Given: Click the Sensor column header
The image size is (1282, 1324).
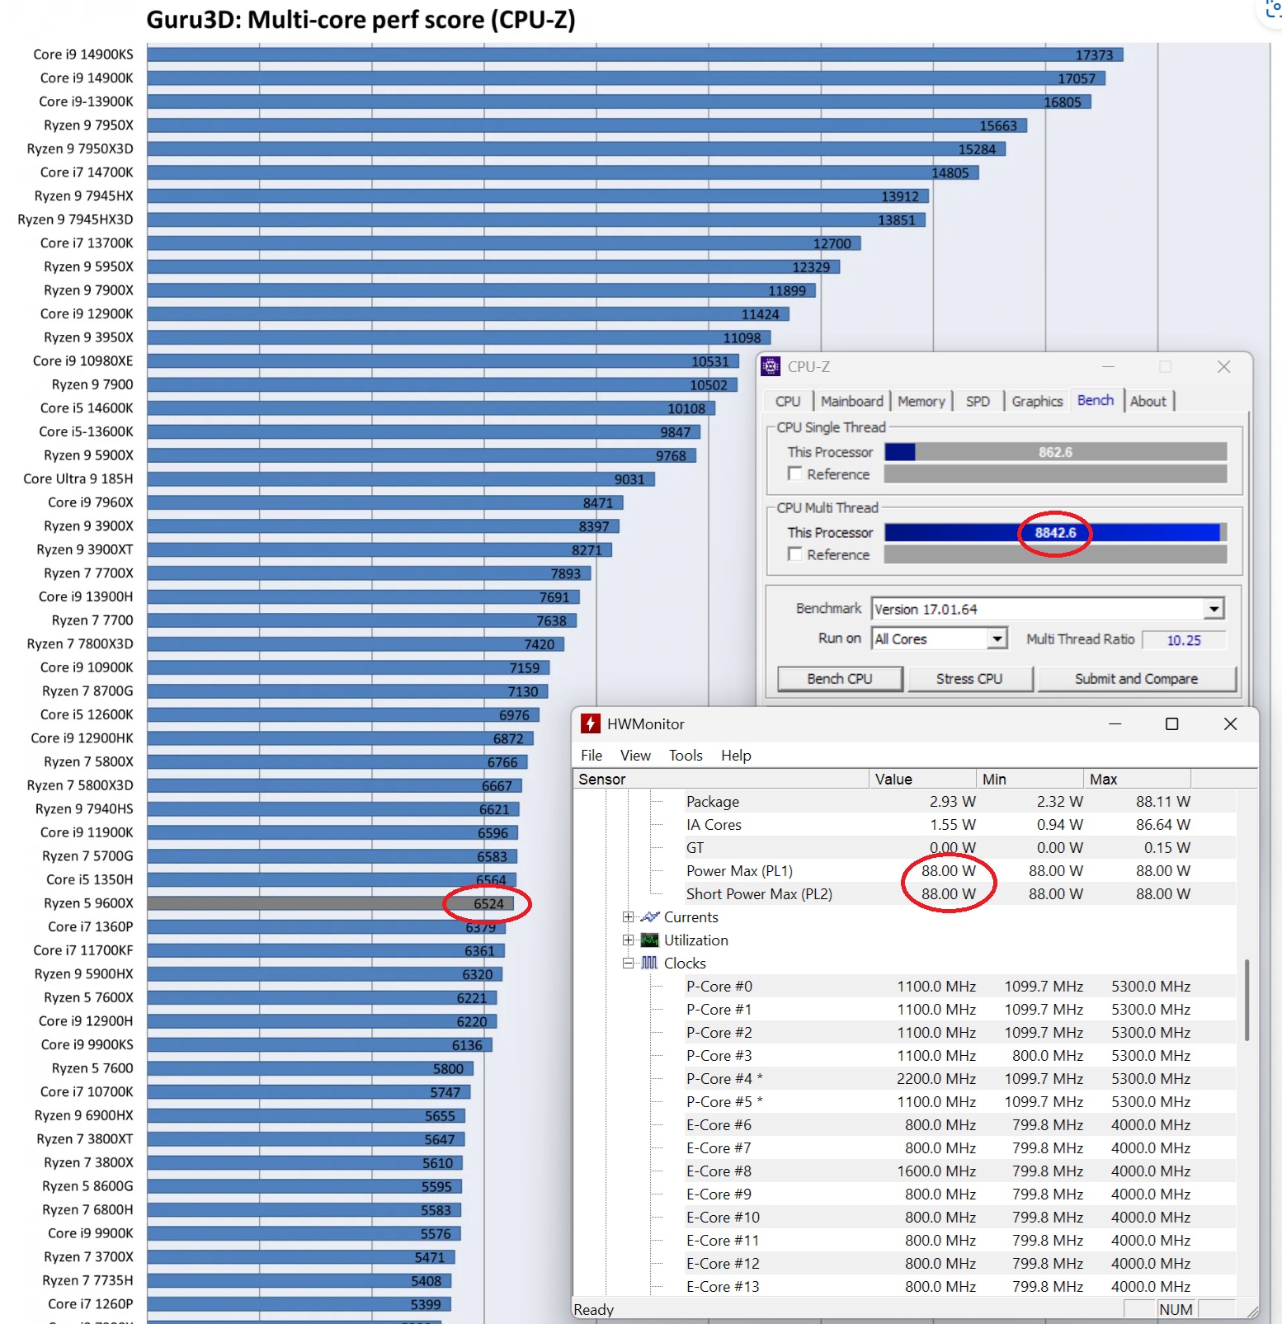Looking at the screenshot, I should coord(721,779).
